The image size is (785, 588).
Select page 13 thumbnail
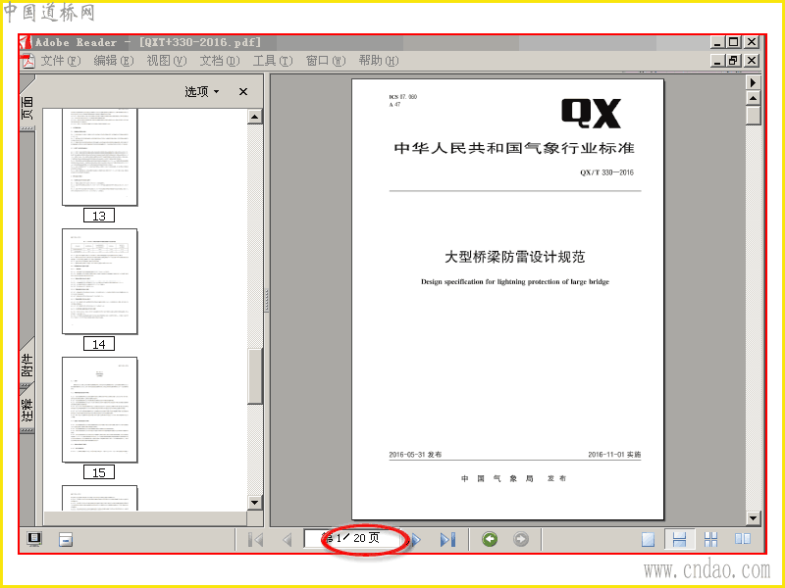pyautogui.click(x=100, y=157)
